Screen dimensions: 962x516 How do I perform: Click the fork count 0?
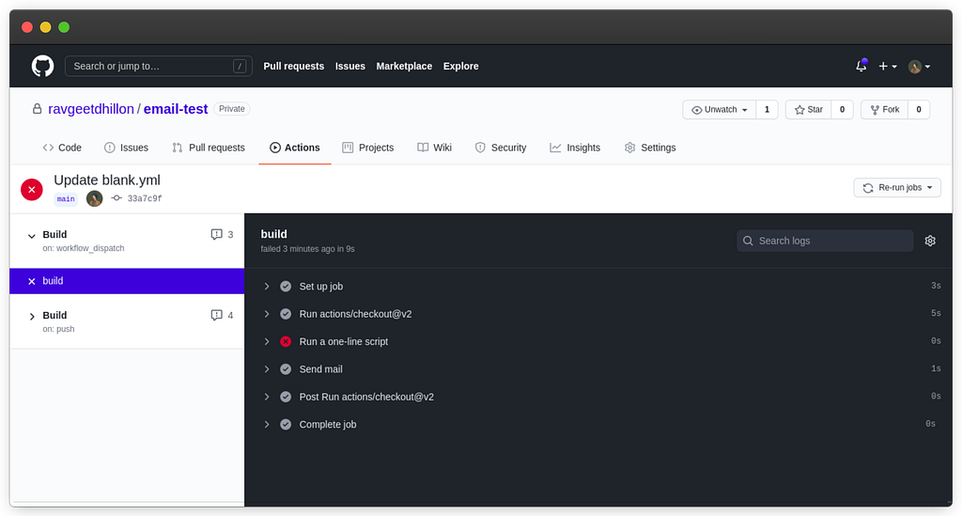[919, 110]
